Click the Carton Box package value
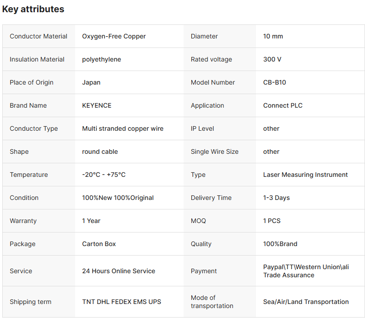The height and width of the screenshot is (318, 365). click(99, 244)
